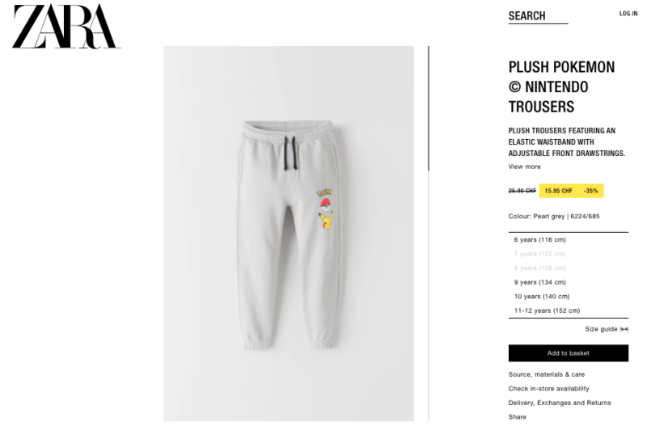Image resolution: width=647 pixels, height=439 pixels.
Task: Click the Share link
Action: click(517, 416)
